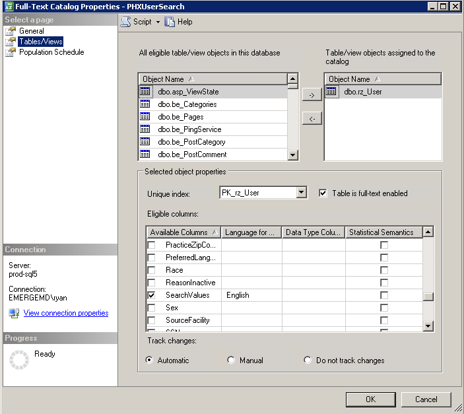This screenshot has height=414, width=464.
Task: Select dbo.be_PingService row text
Action: 189,129
